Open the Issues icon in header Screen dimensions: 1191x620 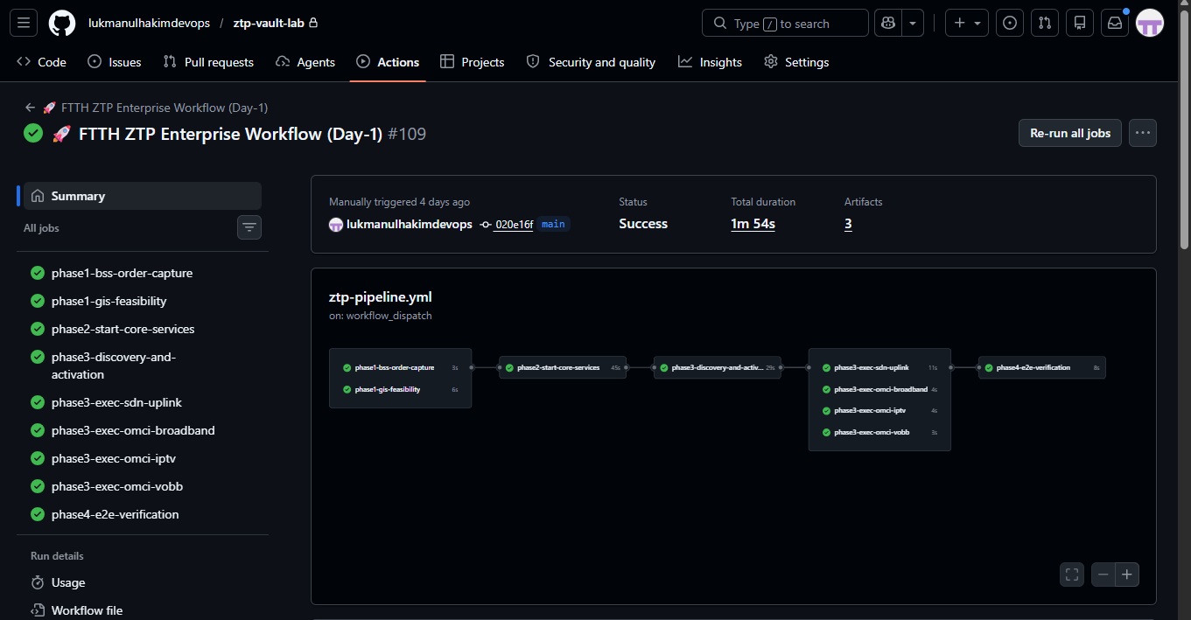point(1010,23)
